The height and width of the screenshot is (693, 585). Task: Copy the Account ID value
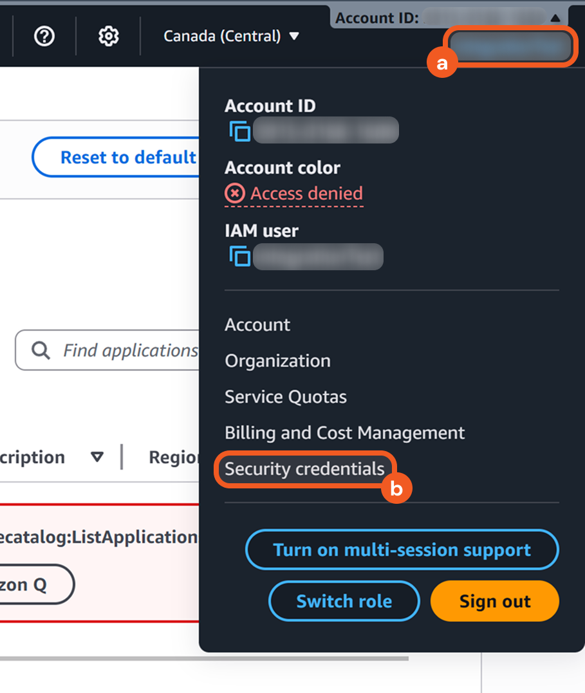[x=240, y=131]
